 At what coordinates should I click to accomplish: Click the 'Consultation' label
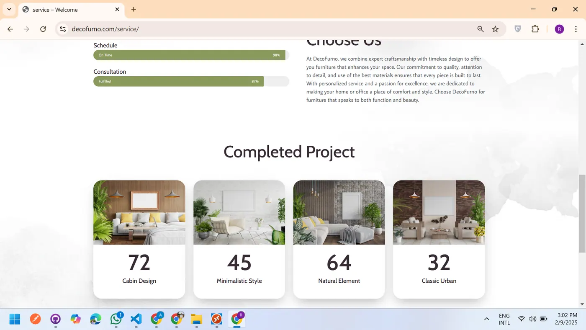(110, 72)
